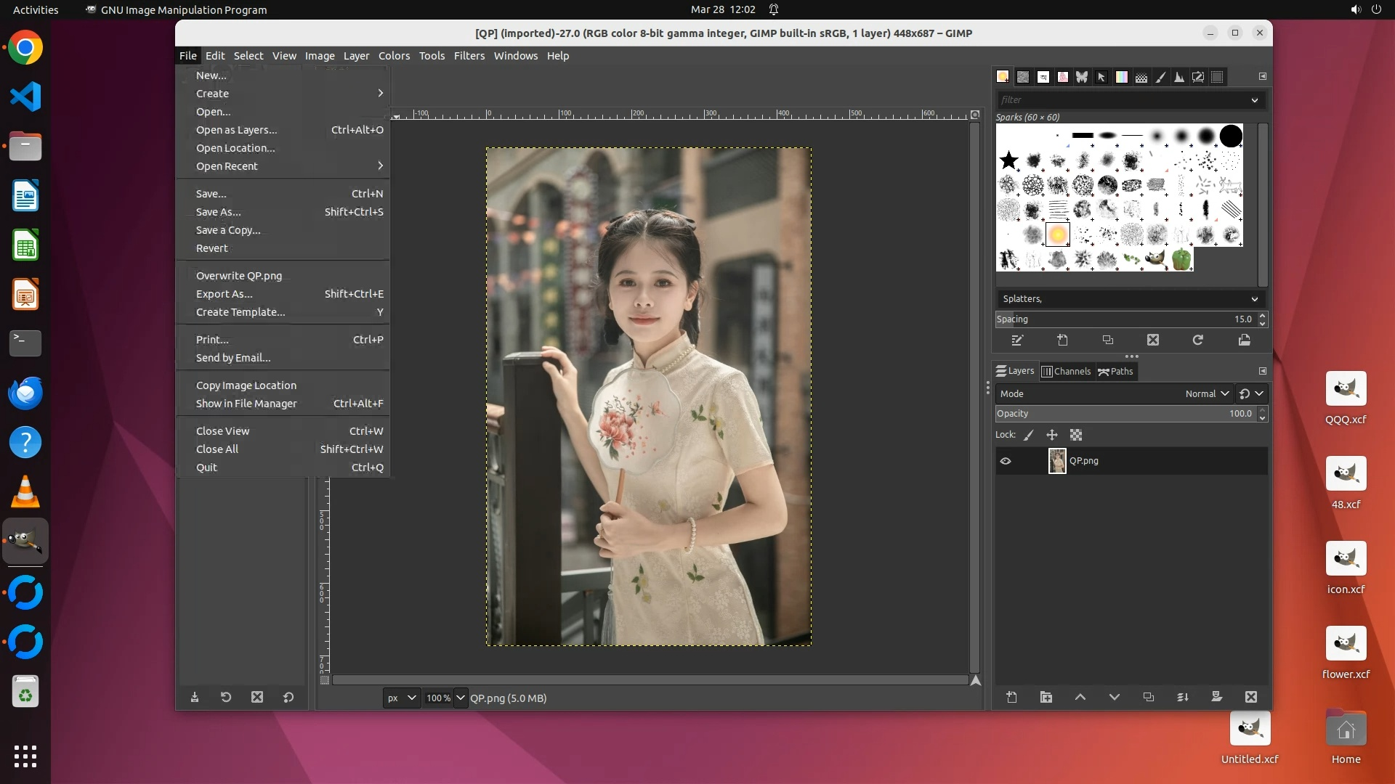Delete the selected brush via the X icon
The image size is (1395, 784).
coord(1153,340)
